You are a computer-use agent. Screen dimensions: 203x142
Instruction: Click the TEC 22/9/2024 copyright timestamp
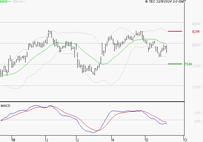165,2
